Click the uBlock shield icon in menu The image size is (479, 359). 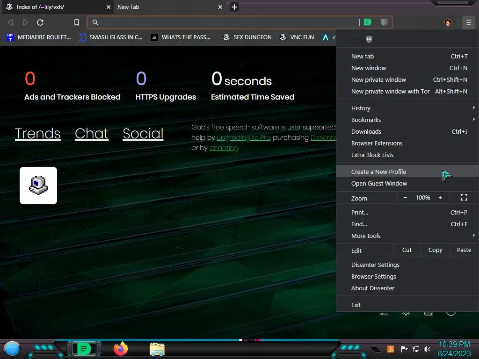369,39
